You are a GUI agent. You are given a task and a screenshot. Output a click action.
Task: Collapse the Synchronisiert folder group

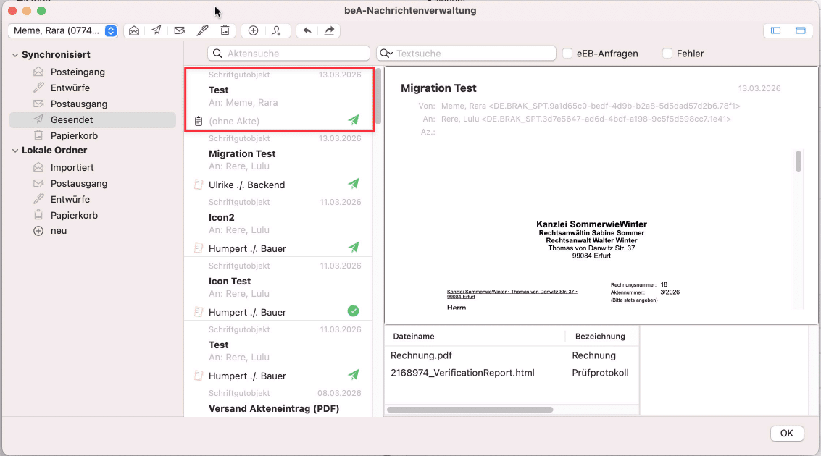[14, 55]
